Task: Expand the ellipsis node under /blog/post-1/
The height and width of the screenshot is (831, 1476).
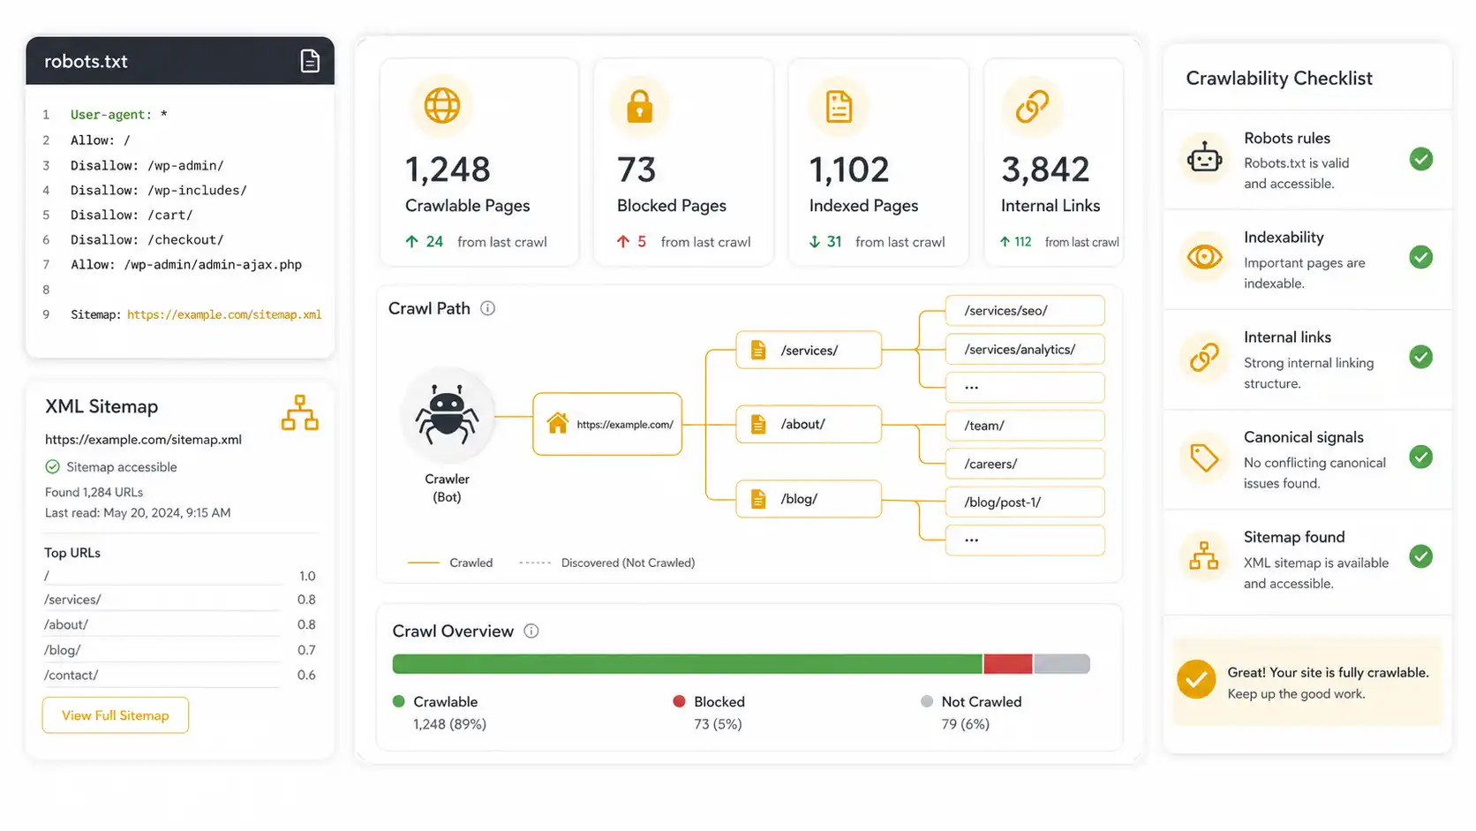Action: click(x=1025, y=540)
